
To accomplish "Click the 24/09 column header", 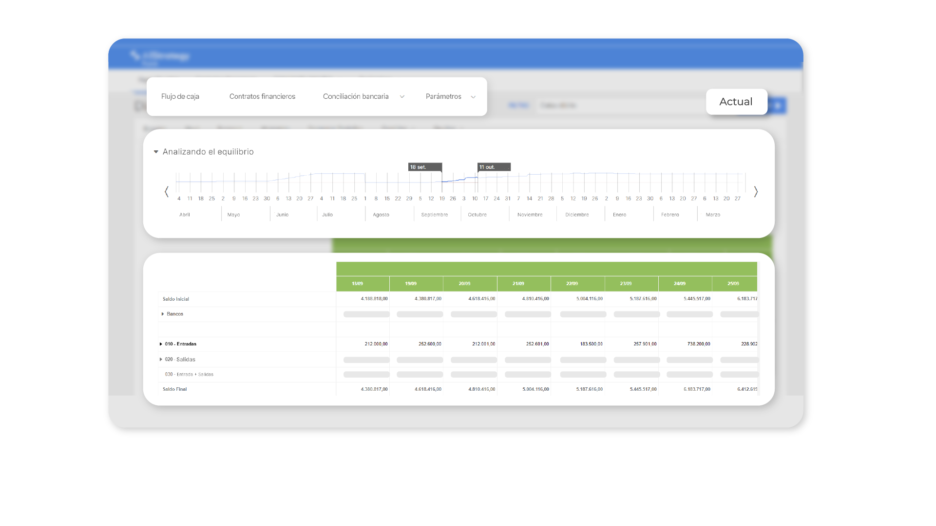I will [680, 284].
